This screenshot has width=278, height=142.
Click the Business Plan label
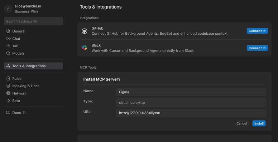[26, 11]
